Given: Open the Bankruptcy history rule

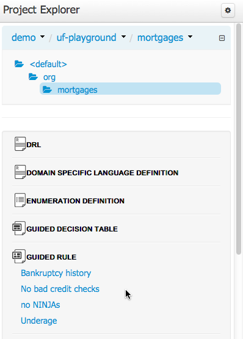Looking at the screenshot, I should 56,273.
